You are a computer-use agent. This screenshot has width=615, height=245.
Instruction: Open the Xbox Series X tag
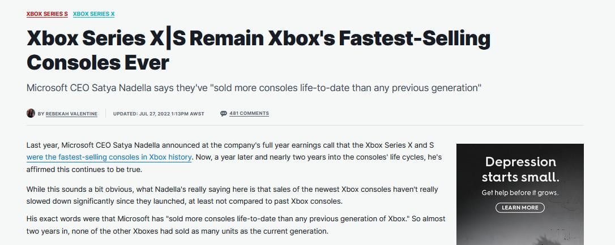click(93, 14)
